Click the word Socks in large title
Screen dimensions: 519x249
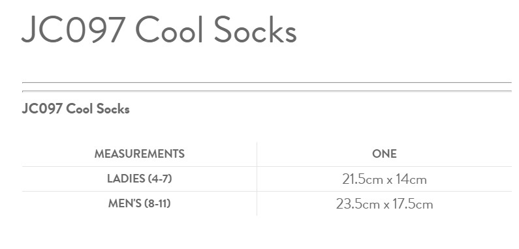[x=255, y=30]
